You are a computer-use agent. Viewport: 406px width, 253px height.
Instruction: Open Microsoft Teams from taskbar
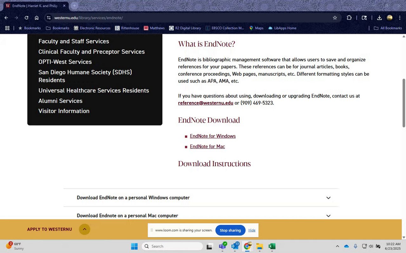222,246
